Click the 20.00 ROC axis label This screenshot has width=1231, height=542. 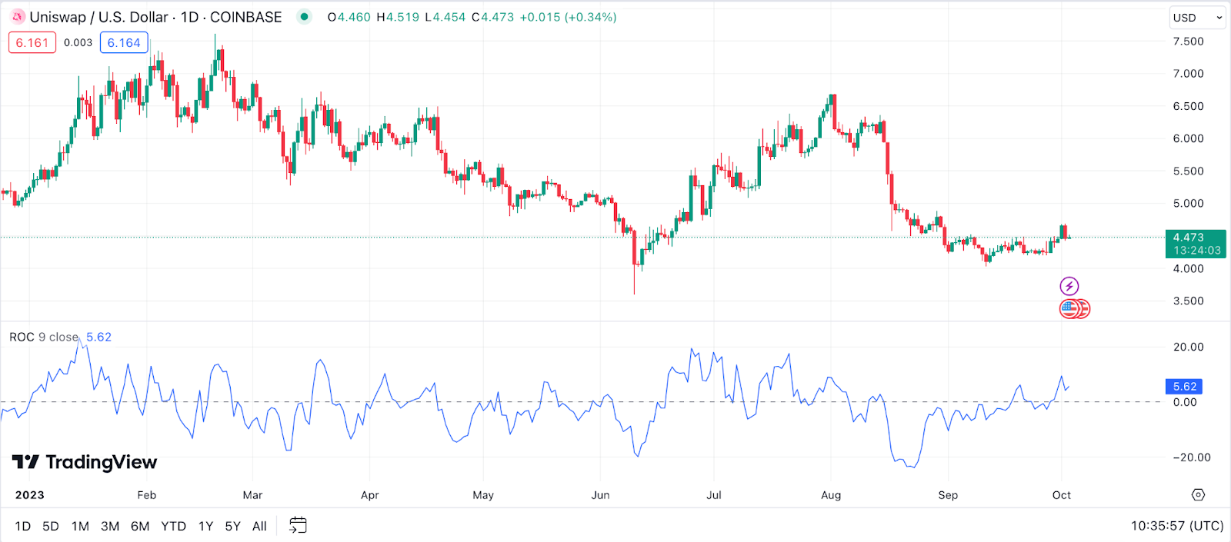click(1188, 347)
